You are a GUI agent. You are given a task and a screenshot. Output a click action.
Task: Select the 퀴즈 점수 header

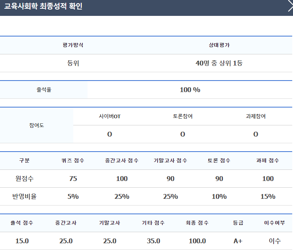point(73,160)
